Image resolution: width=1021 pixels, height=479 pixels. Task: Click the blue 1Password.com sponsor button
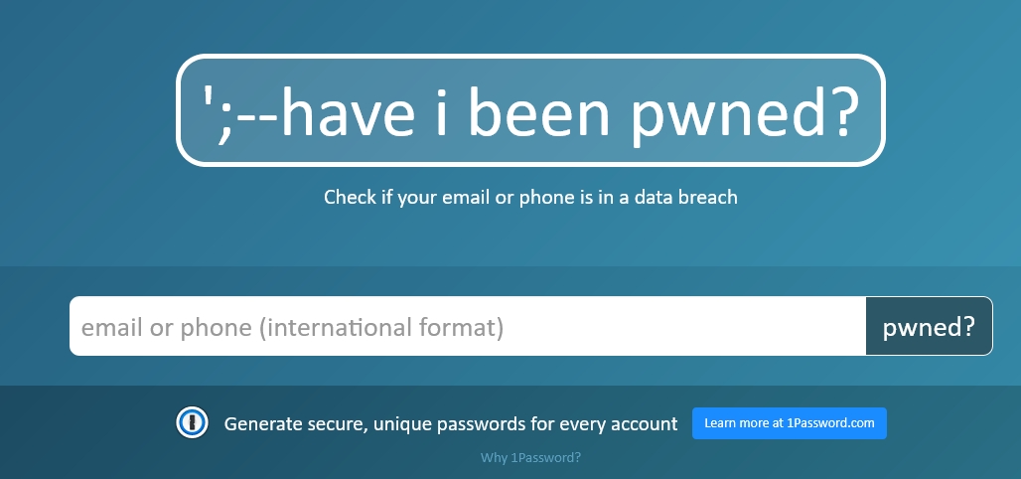tap(790, 423)
